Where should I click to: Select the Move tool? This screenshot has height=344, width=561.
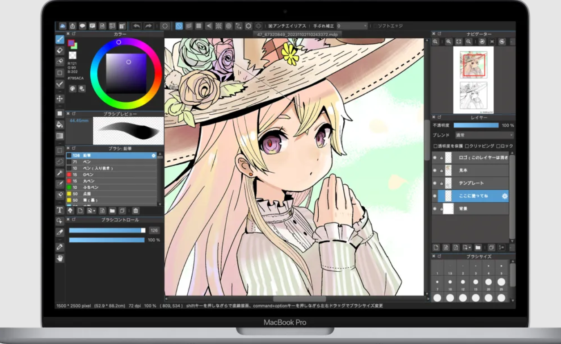(59, 99)
